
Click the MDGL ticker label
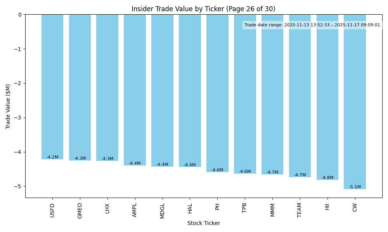tap(162, 210)
